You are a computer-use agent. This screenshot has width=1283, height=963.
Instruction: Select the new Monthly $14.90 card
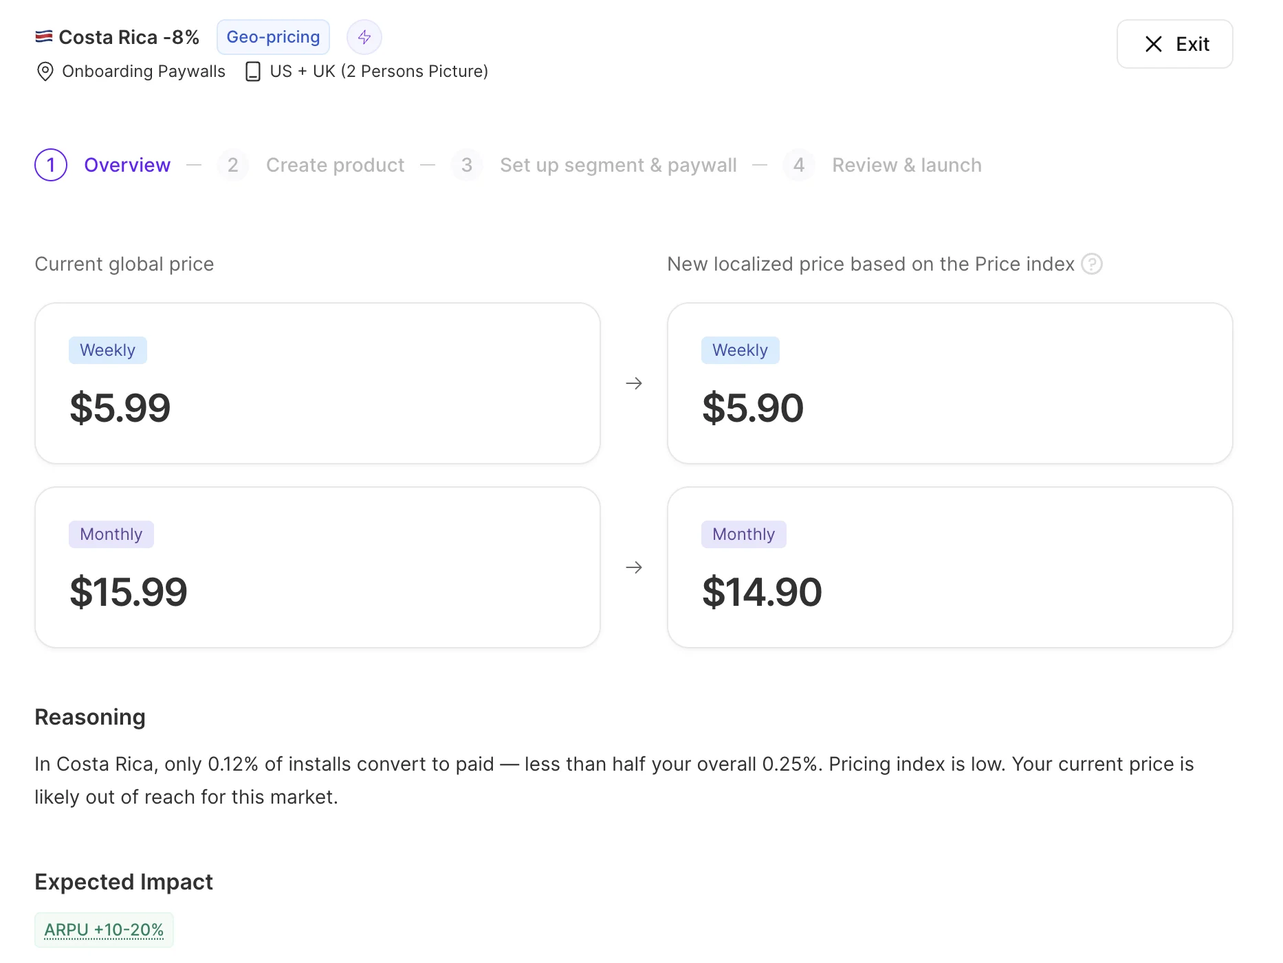[x=950, y=567]
